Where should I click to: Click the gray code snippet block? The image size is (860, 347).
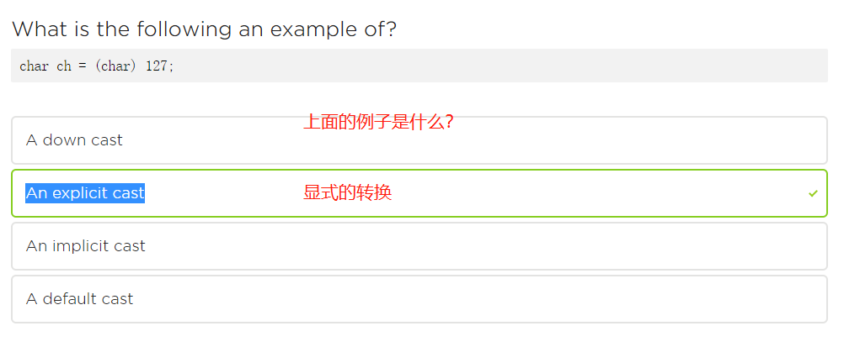coord(419,66)
